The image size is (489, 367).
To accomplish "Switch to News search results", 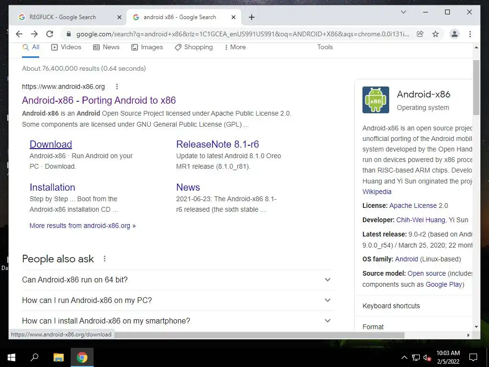I will click(x=106, y=47).
